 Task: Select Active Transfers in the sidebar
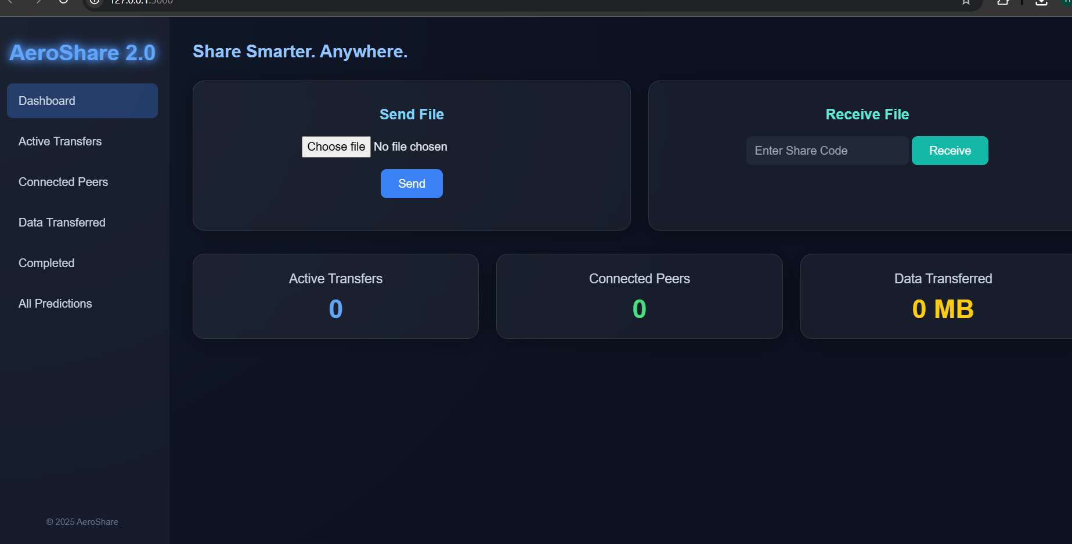(x=60, y=141)
